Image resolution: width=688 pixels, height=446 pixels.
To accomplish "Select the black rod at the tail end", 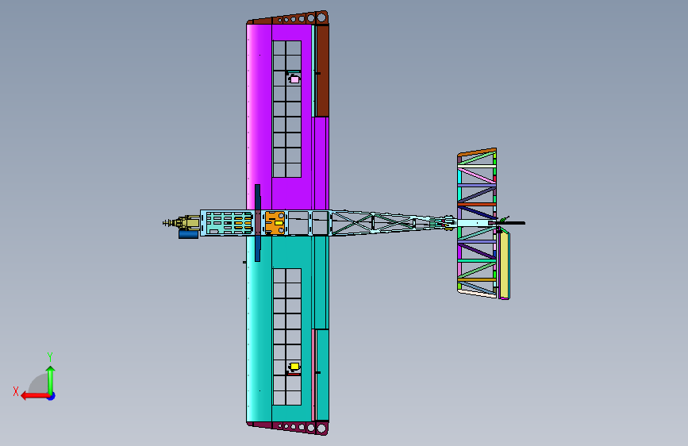I will click(511, 223).
